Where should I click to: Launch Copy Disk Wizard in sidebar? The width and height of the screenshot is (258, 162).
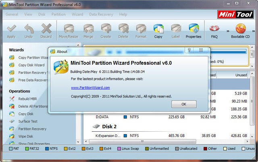point(27,65)
